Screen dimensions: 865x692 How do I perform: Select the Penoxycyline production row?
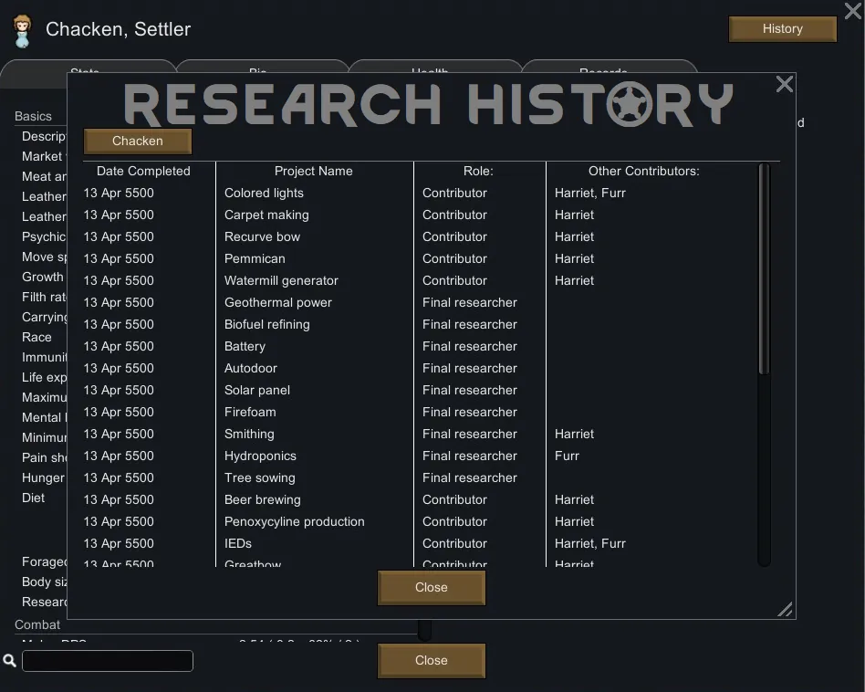tap(294, 521)
